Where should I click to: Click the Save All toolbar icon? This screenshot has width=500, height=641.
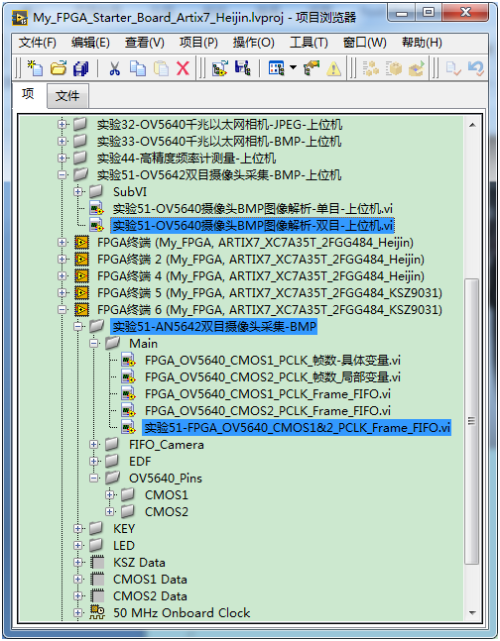coord(80,68)
